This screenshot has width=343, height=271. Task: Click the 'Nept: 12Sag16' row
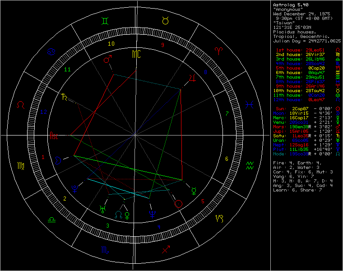(307, 145)
